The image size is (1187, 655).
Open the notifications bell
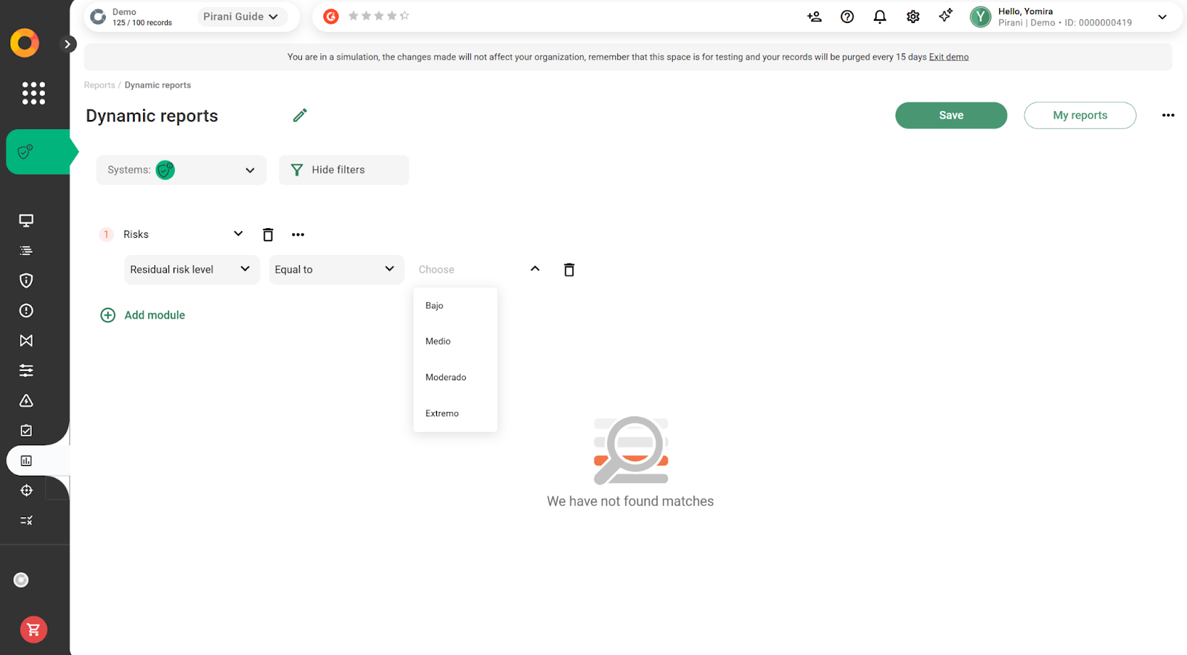coord(880,16)
